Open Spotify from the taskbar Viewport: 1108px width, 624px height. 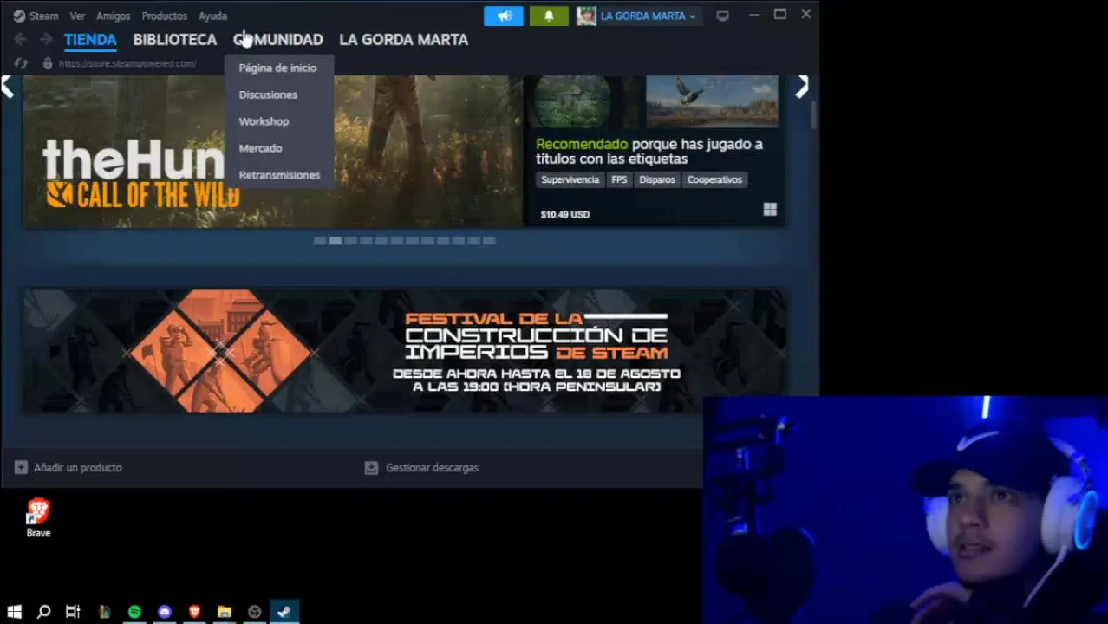coord(134,612)
